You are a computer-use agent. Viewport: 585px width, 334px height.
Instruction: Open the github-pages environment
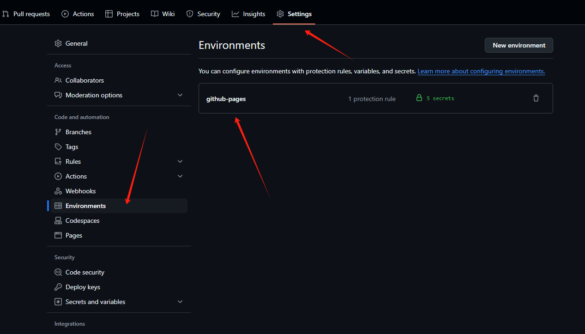pos(226,99)
